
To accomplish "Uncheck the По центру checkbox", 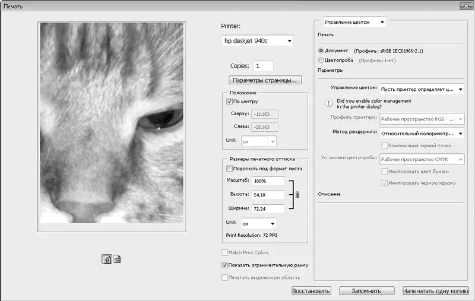I will (230, 102).
